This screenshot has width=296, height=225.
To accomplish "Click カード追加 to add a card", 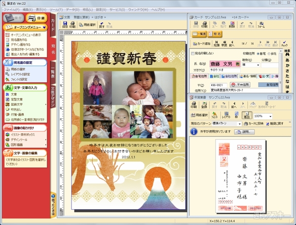I will pyautogui.click(x=202, y=44).
